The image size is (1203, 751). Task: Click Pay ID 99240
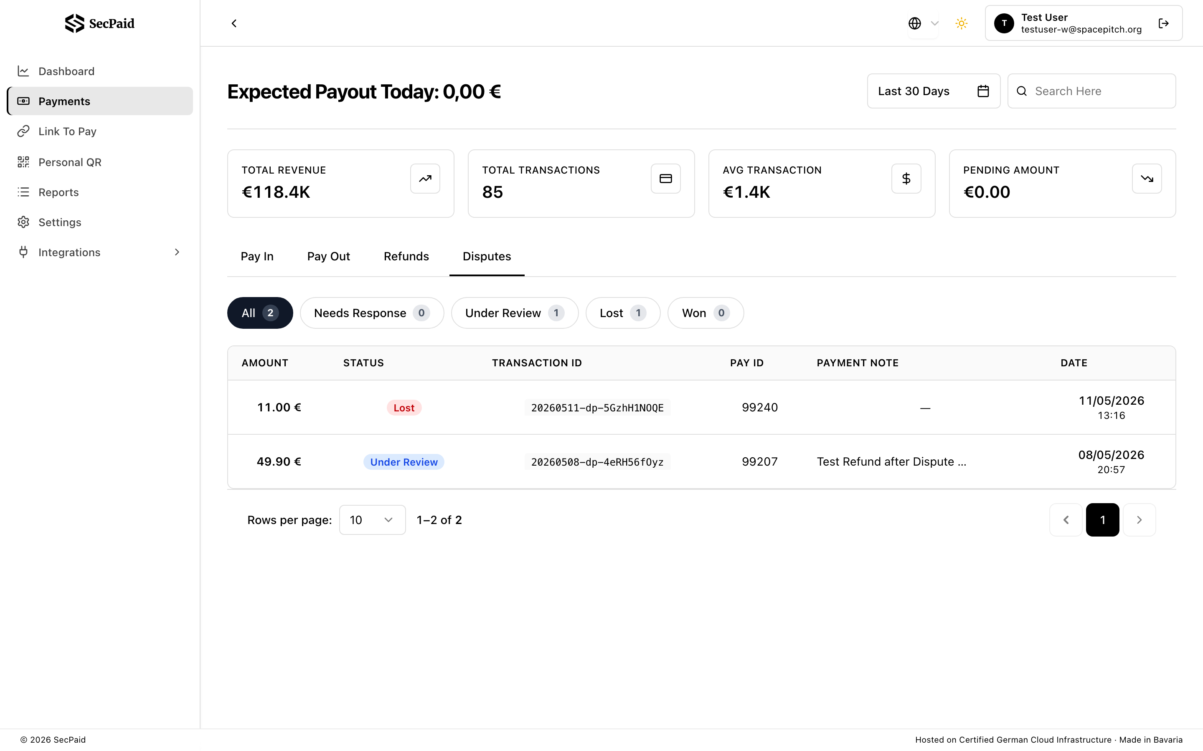[759, 407]
